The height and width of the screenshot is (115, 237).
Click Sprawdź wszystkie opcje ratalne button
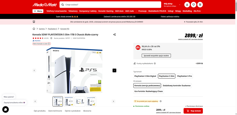click(156, 55)
